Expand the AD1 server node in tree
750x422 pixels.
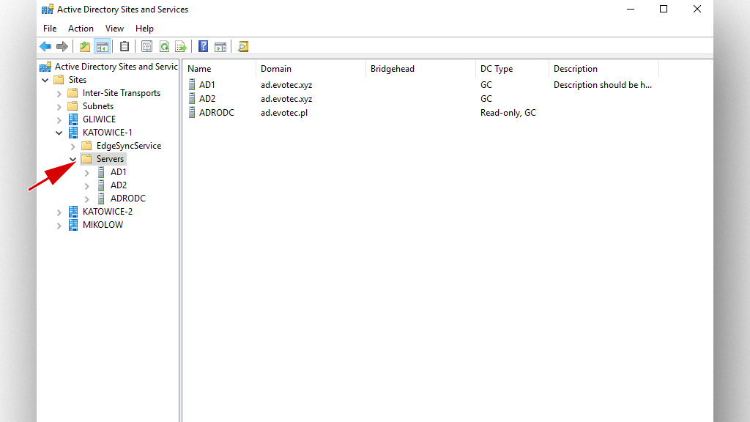click(x=86, y=172)
